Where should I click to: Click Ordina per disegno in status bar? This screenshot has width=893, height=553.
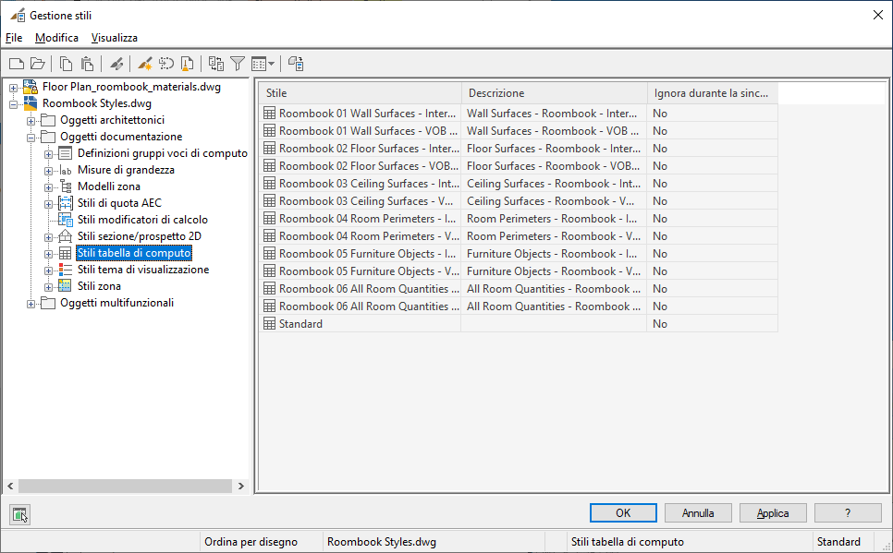251,542
